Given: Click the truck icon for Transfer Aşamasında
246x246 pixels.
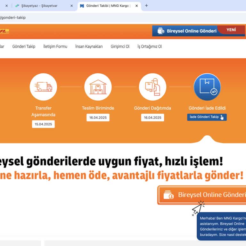Looking at the screenshot, I should [x=43, y=87].
